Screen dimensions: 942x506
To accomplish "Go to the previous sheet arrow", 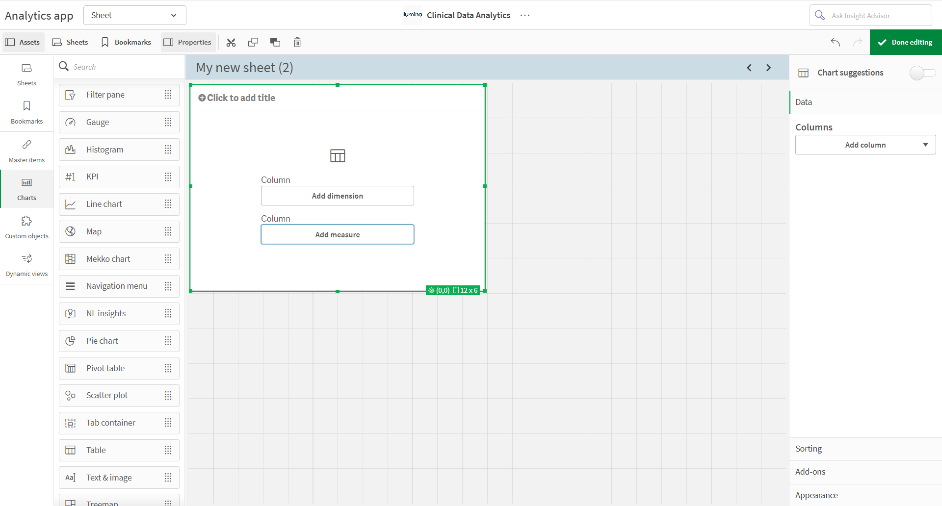I will pyautogui.click(x=749, y=68).
